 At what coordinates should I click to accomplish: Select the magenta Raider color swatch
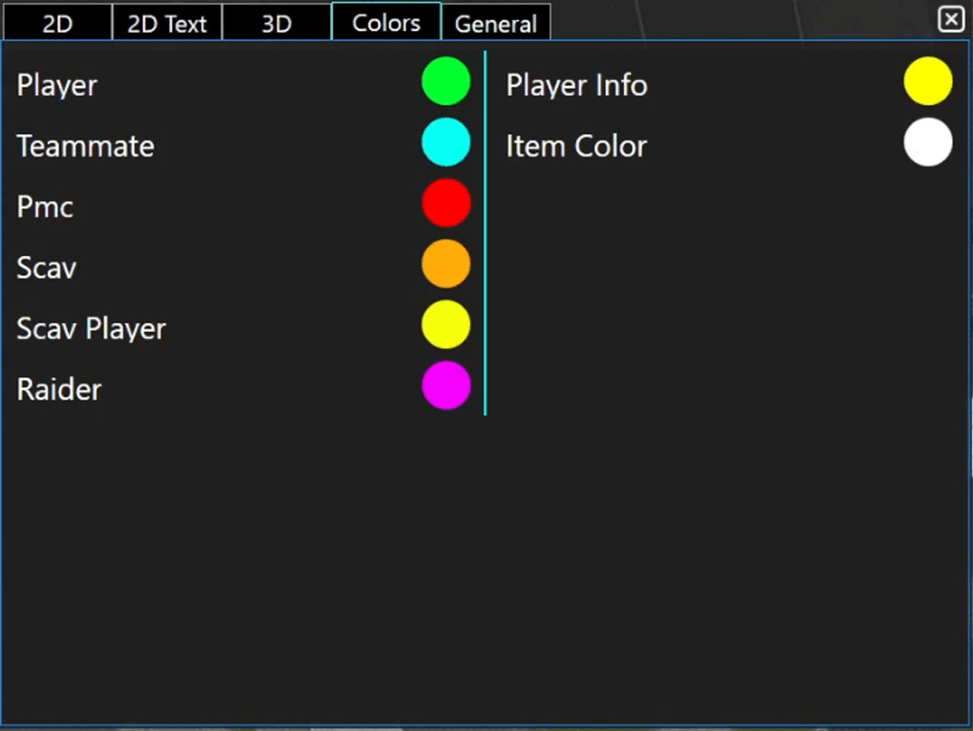(445, 385)
